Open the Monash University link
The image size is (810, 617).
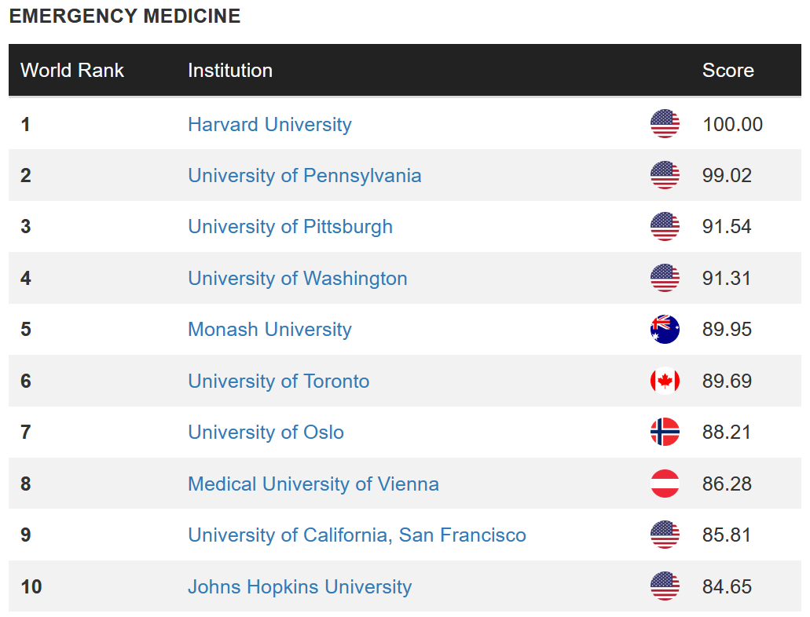(x=269, y=329)
